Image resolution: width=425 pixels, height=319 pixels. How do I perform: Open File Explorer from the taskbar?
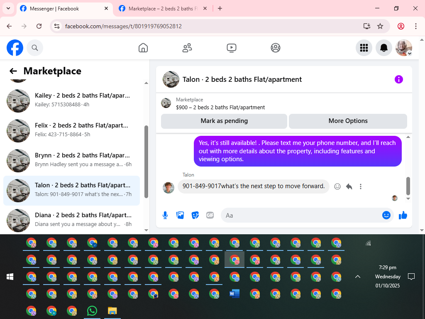pos(112,311)
